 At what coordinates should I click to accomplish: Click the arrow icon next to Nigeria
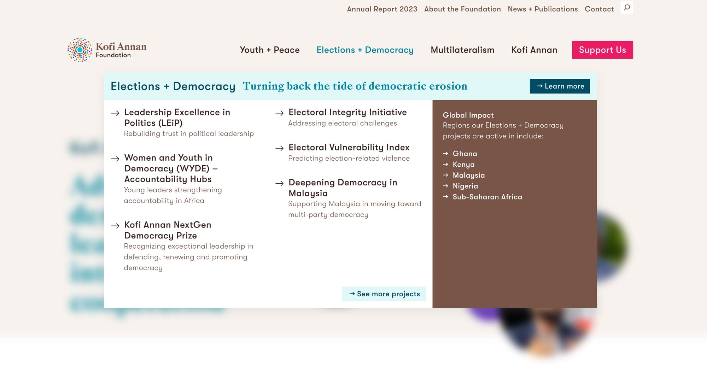tap(445, 186)
